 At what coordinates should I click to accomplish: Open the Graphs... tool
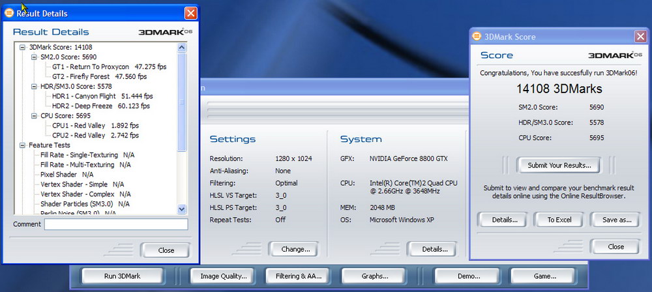click(x=375, y=276)
